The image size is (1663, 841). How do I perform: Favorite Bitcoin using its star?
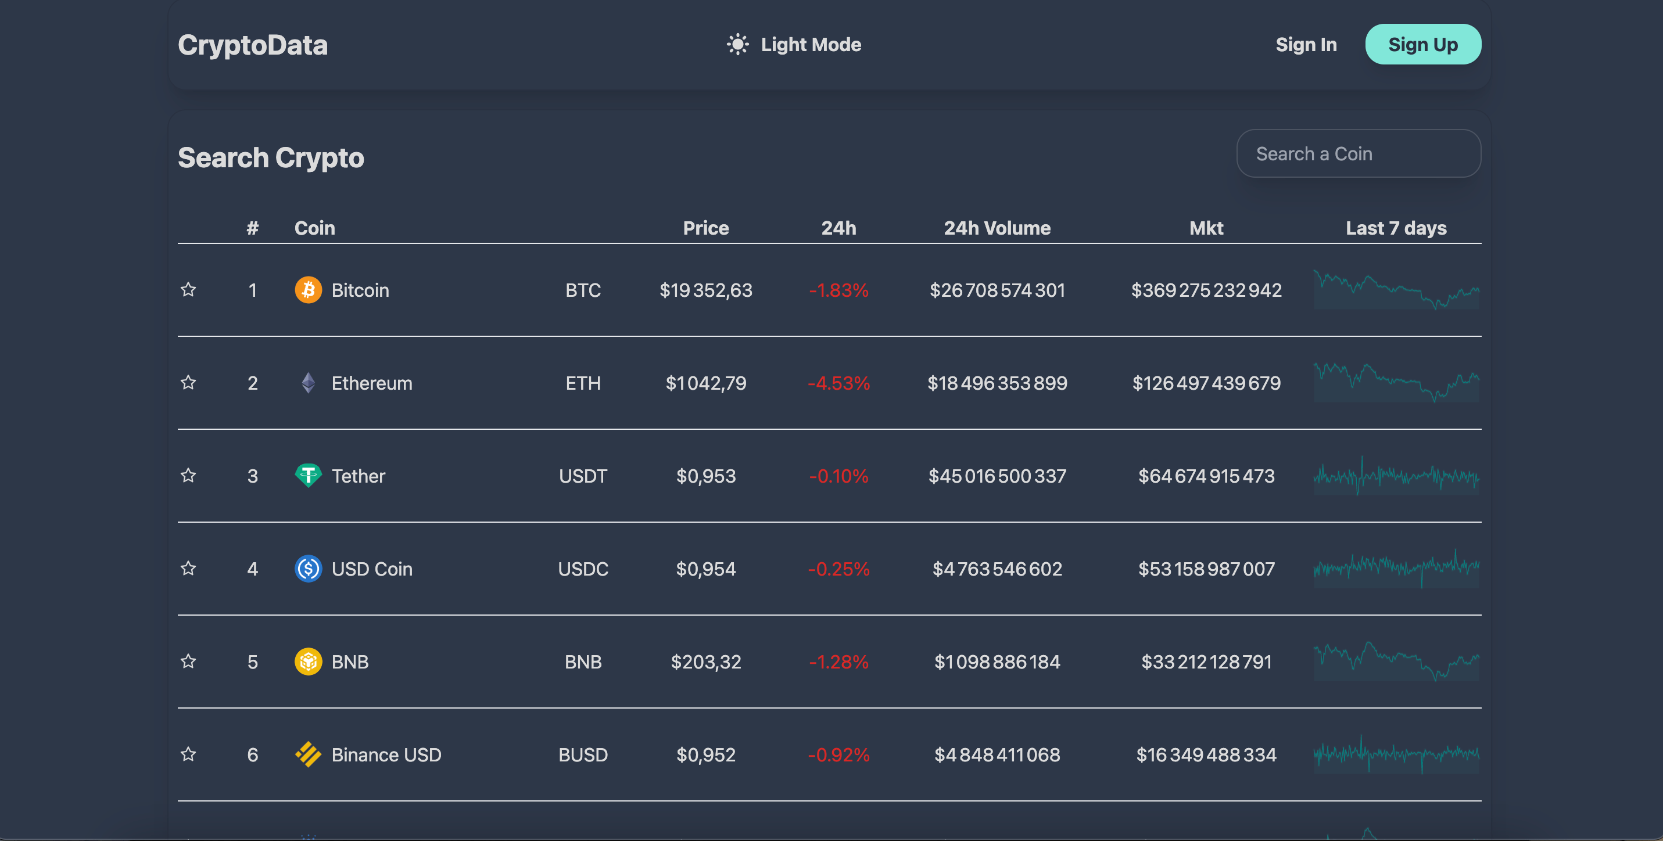point(188,291)
